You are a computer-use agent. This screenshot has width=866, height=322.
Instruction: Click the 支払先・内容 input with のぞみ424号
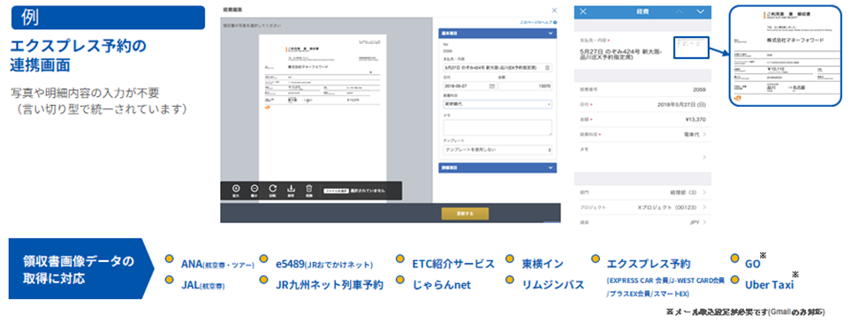497,67
